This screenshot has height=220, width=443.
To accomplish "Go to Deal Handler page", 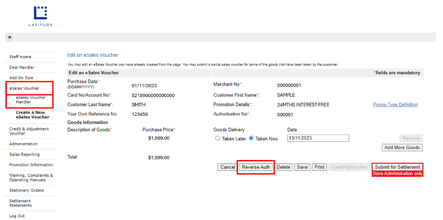I will [22, 67].
